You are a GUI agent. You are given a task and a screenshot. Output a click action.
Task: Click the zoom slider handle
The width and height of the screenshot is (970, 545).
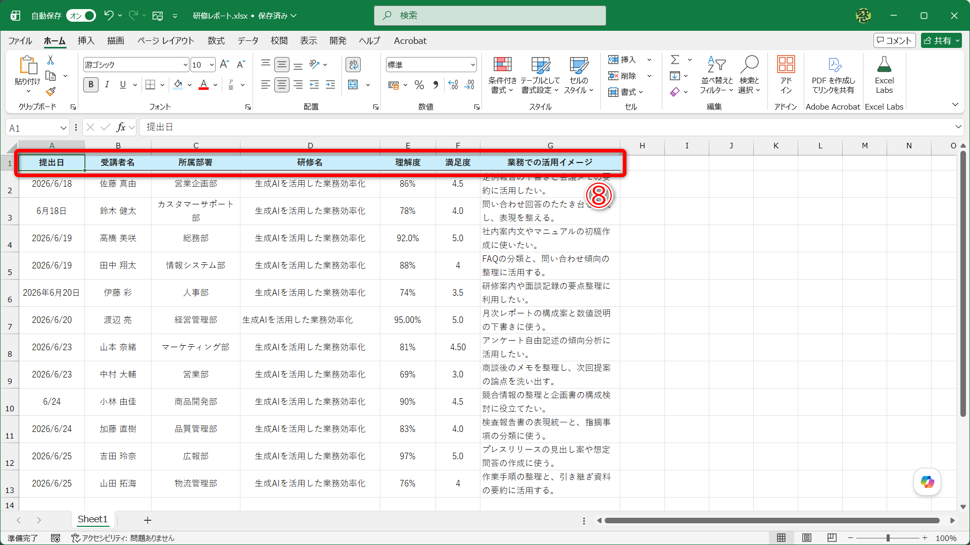coord(888,538)
